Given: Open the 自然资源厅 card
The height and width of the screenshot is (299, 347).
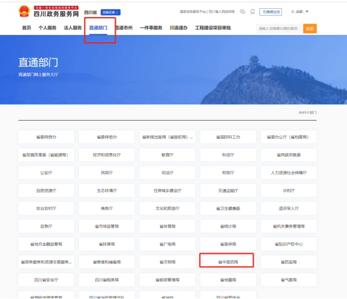Looking at the screenshot, I should click(x=46, y=191).
